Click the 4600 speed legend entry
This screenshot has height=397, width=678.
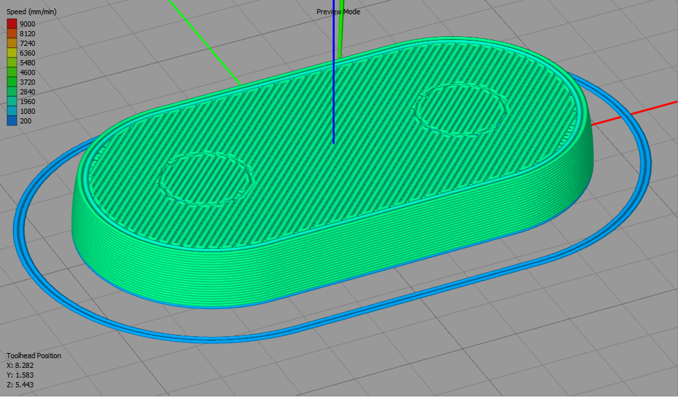pos(12,72)
